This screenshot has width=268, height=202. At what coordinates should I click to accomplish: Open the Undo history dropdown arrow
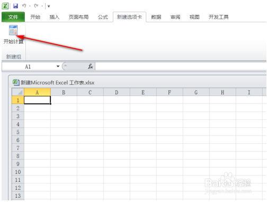[x=30, y=6]
